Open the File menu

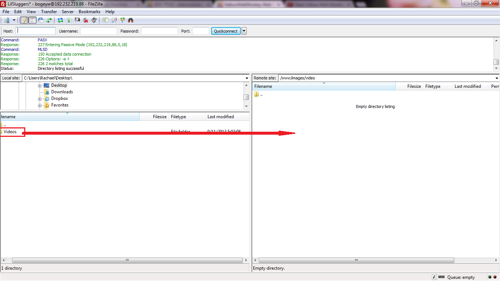[x=6, y=12]
